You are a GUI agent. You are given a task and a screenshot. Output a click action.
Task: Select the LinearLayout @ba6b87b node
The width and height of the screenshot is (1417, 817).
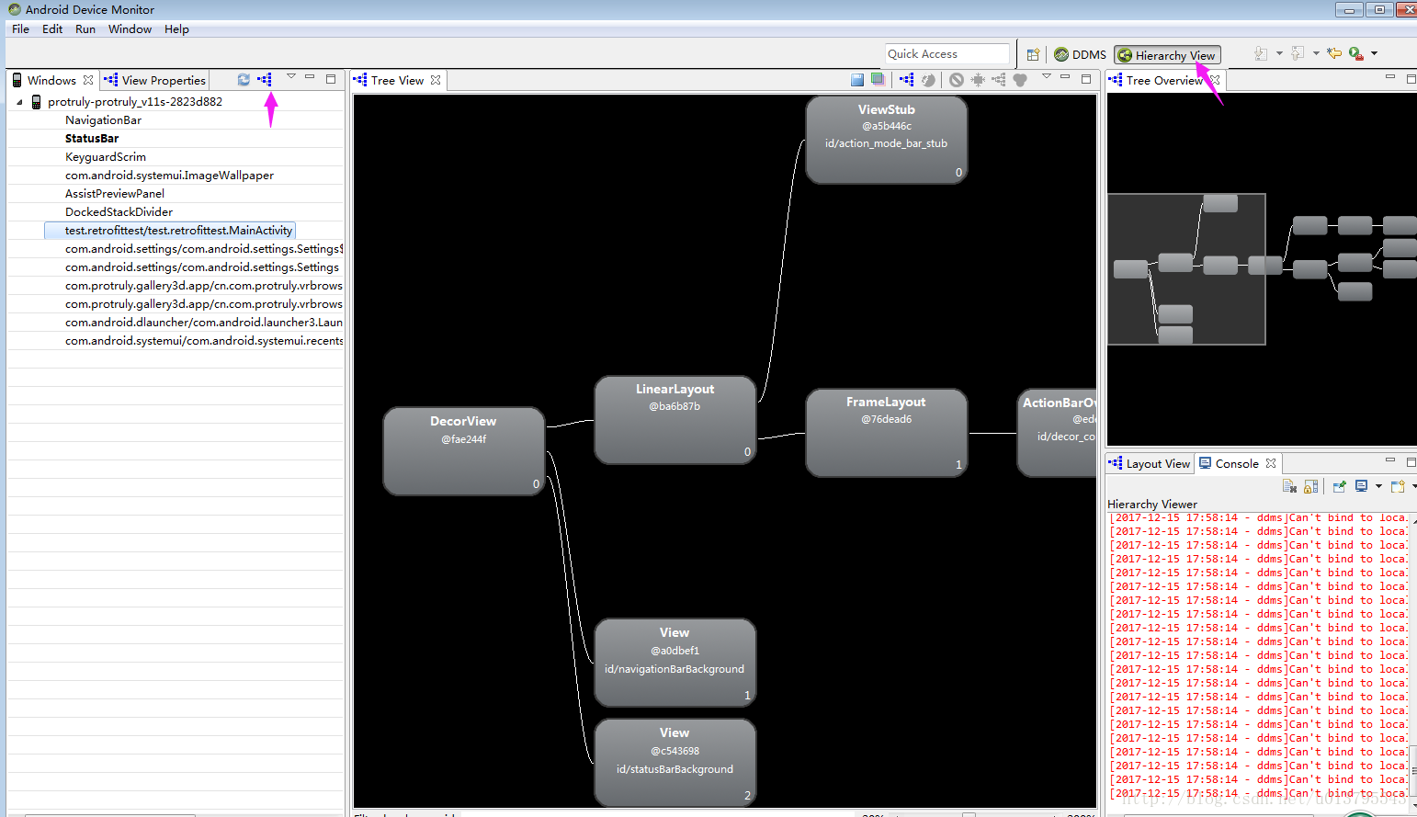coord(675,420)
